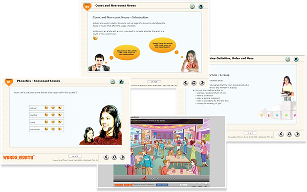Image resolution: width=307 pixels, height=192 pixels.
Task: Click the Show Answer button
Action: coord(162,184)
